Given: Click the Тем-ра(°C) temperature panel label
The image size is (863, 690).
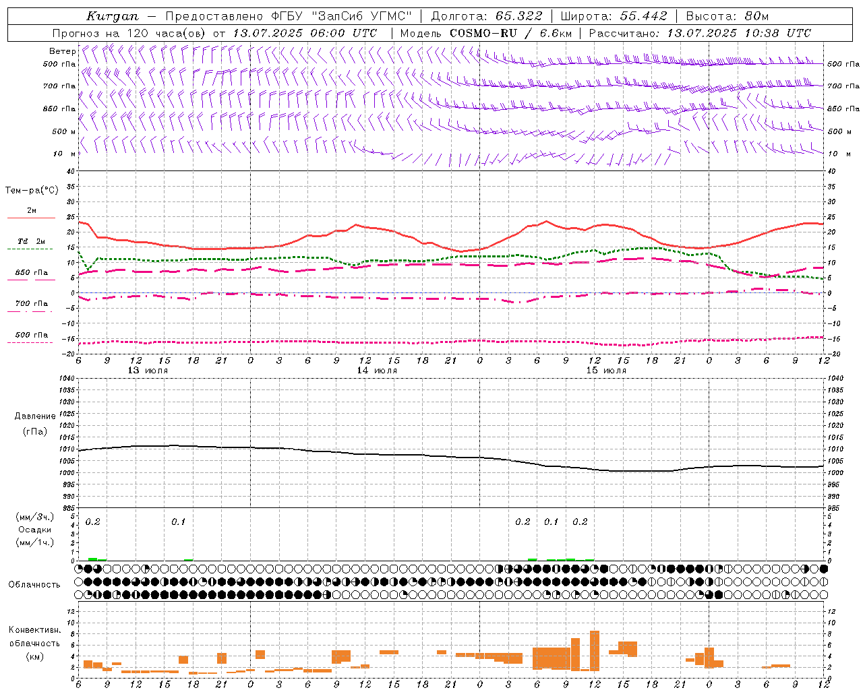Looking at the screenshot, I should click(x=32, y=191).
